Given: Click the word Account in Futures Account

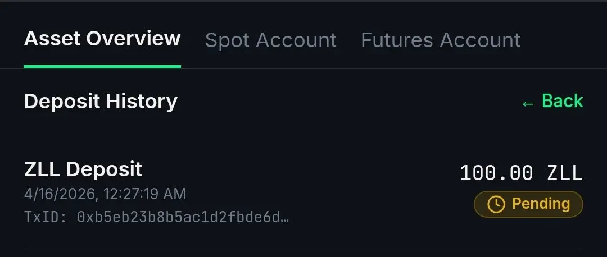Looking at the screenshot, I should [480, 40].
